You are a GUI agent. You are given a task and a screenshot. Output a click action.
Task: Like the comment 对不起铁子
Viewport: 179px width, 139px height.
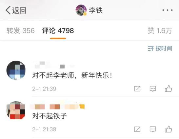[x=169, y=129]
